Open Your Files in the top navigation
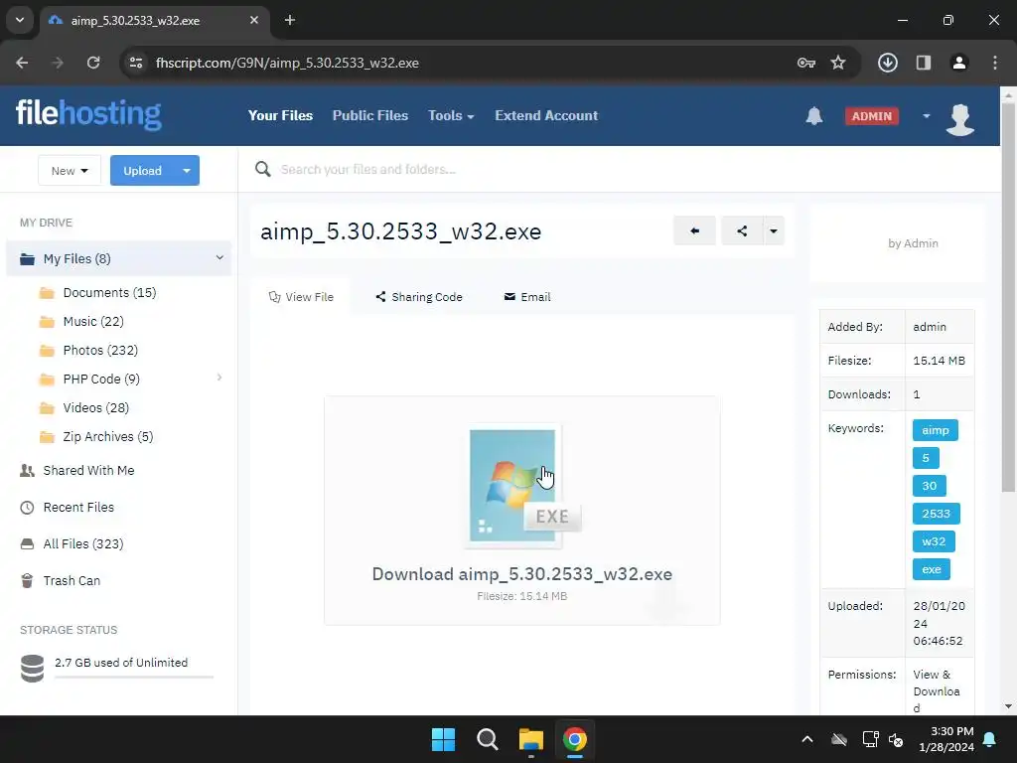The image size is (1017, 763). point(280,115)
